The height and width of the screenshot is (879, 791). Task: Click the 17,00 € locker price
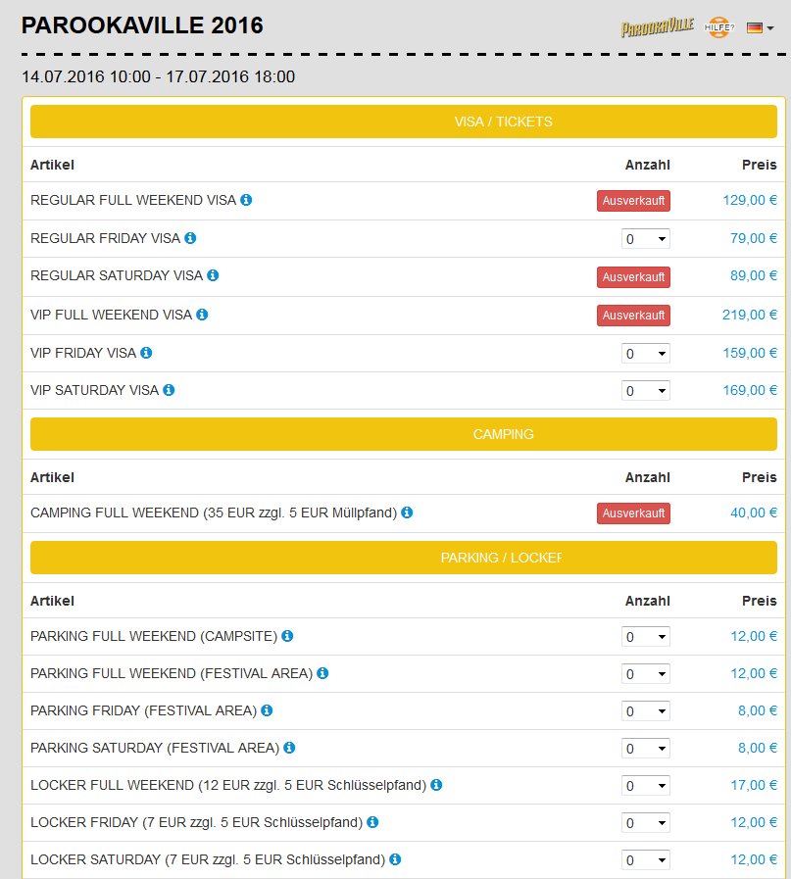coord(754,785)
